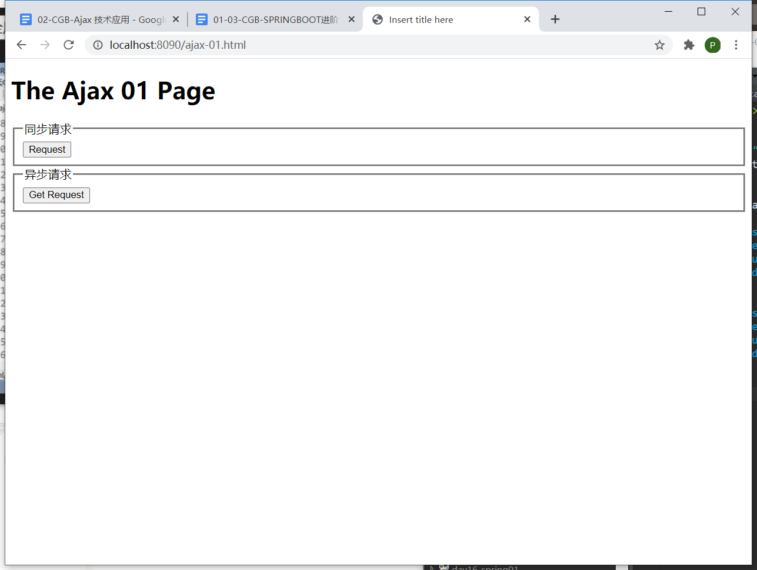Open a new tab with plus button

(x=555, y=19)
